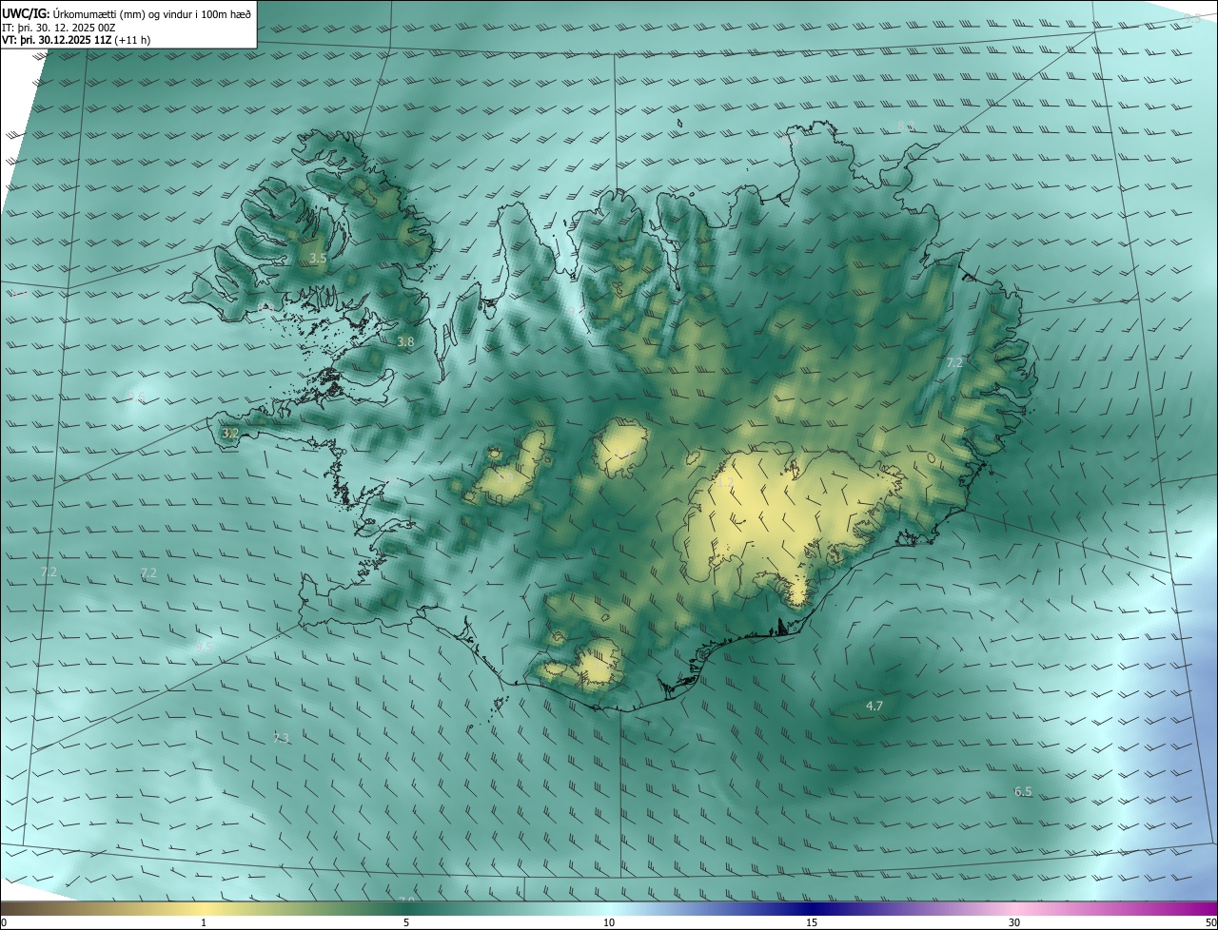Pick the dark navy color above the '15' tick

click(x=812, y=908)
